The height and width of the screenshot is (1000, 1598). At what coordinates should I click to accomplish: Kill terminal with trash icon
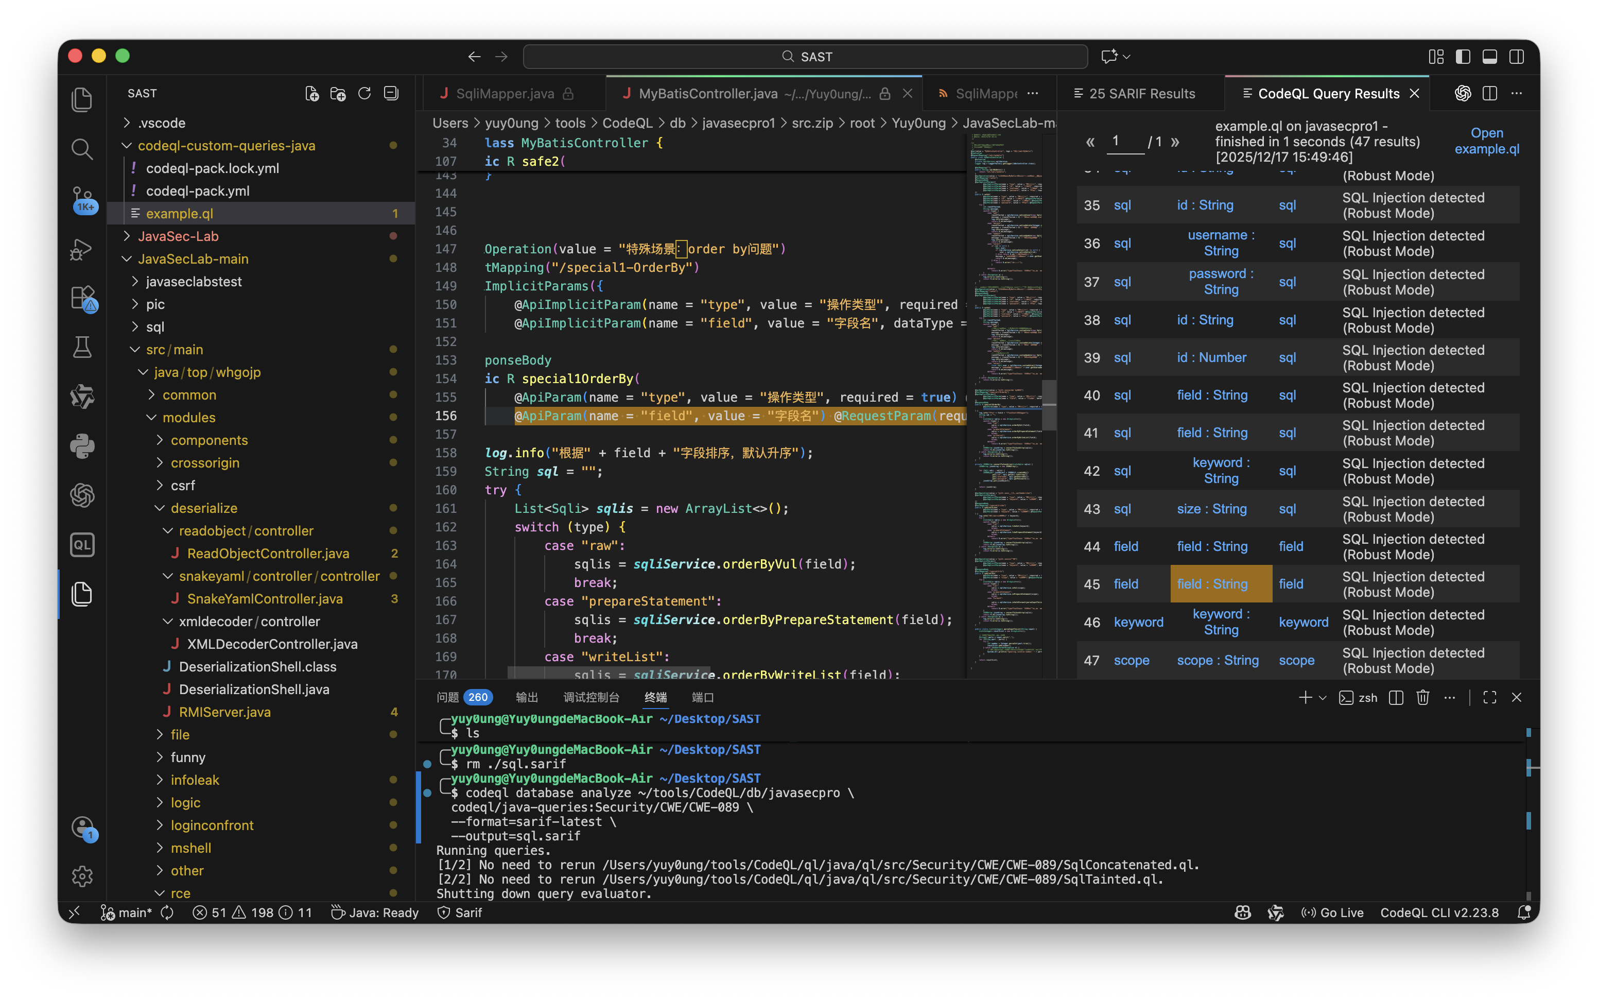[x=1423, y=697]
